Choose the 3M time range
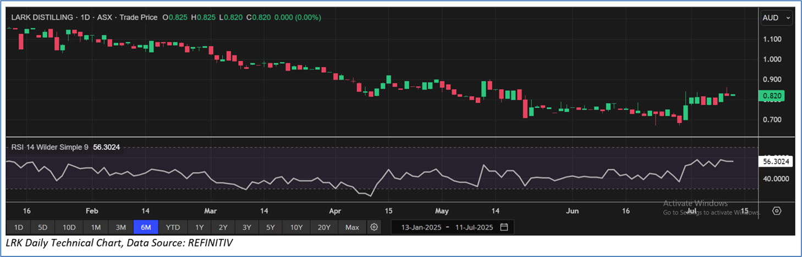Viewport: 802px width, 257px height. click(121, 227)
